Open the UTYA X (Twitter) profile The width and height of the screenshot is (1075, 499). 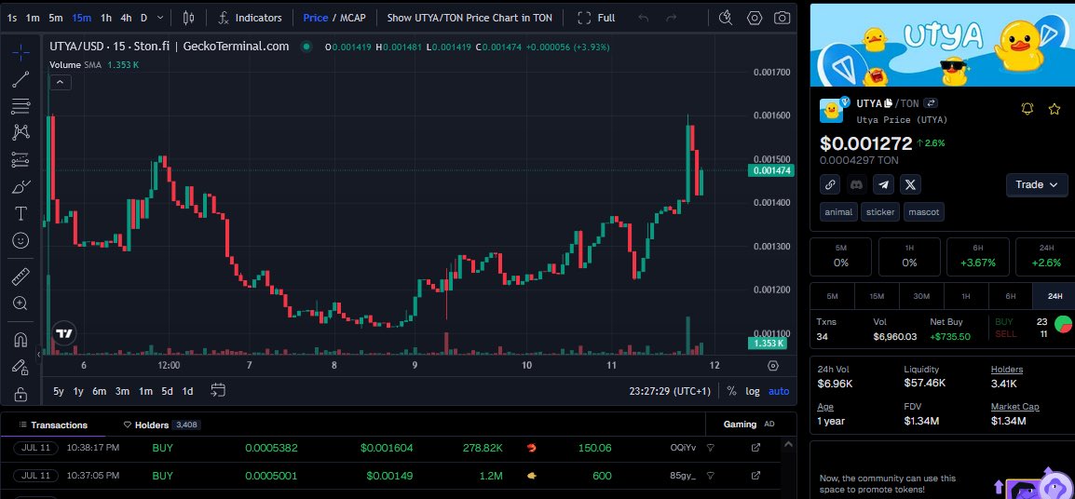point(910,184)
